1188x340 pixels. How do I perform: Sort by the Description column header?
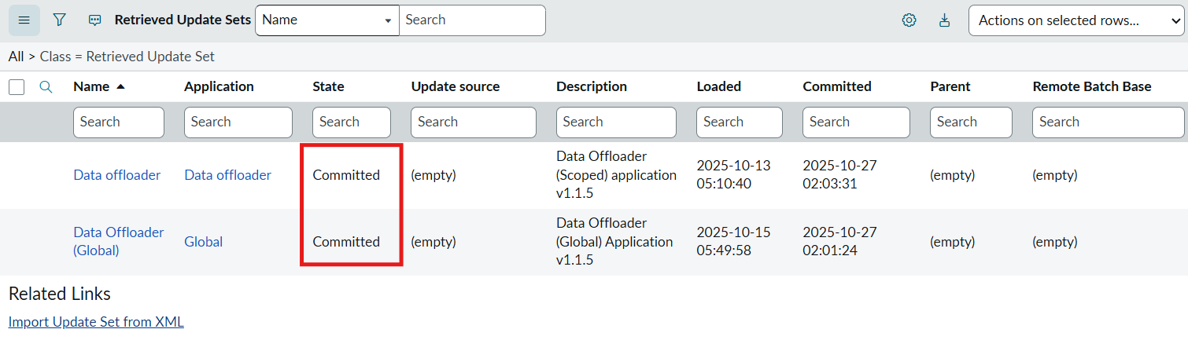pos(592,86)
